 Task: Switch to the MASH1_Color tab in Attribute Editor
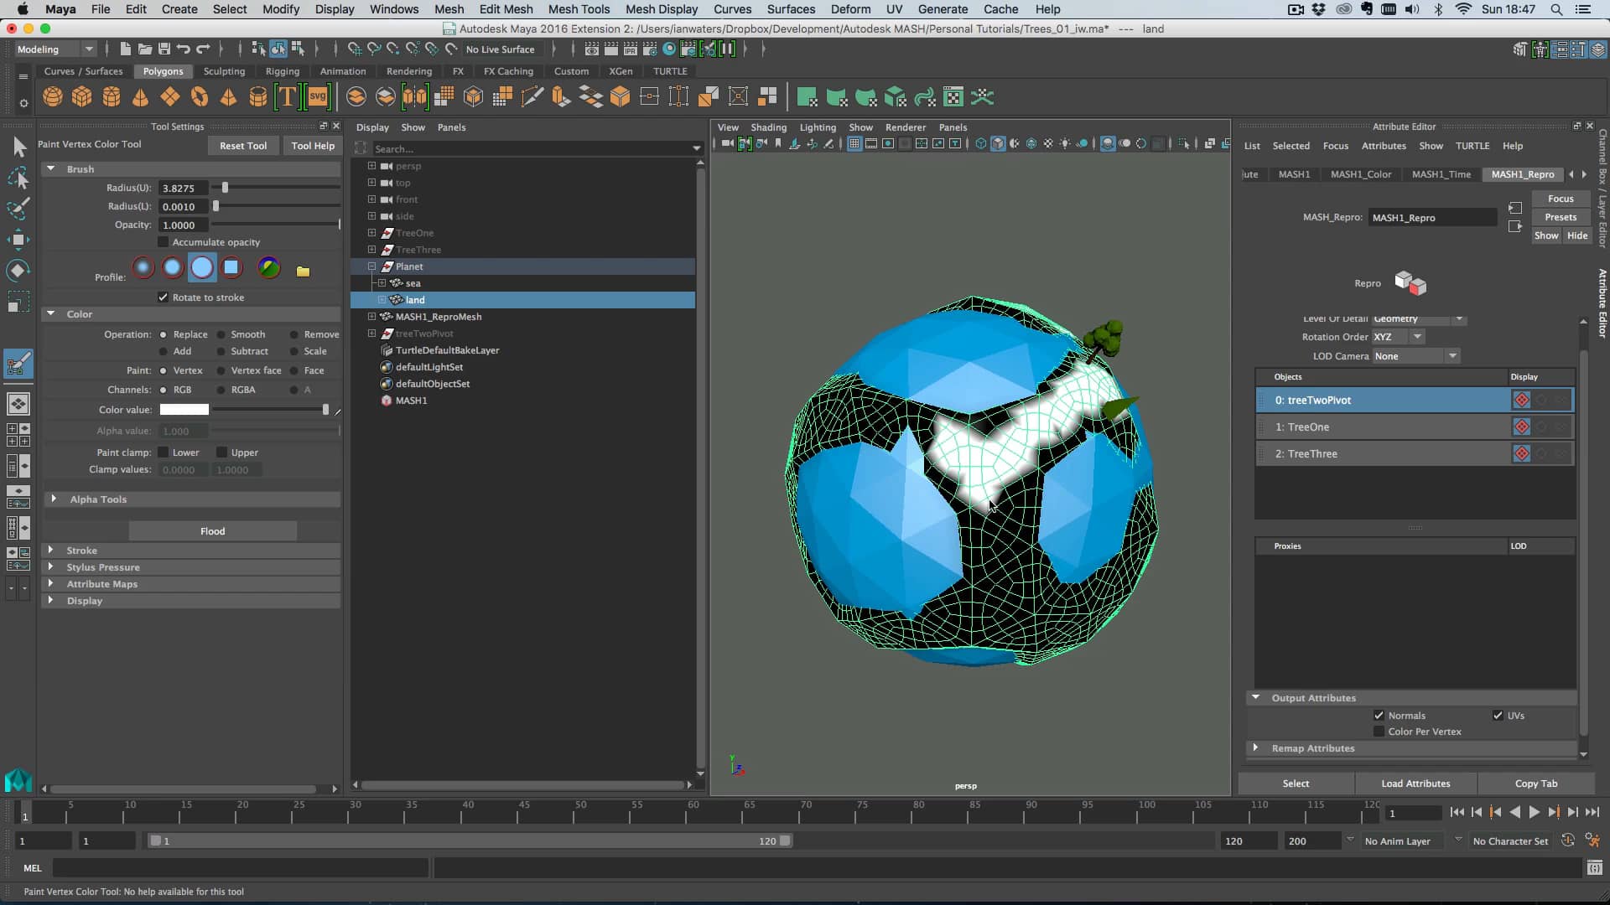pos(1360,174)
